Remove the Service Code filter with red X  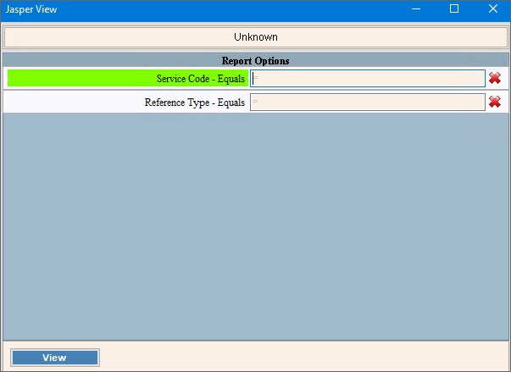tap(495, 78)
